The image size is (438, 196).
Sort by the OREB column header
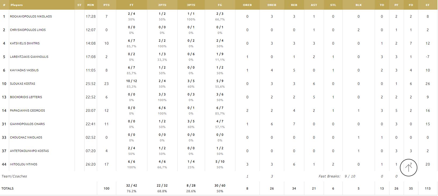coord(247,5)
